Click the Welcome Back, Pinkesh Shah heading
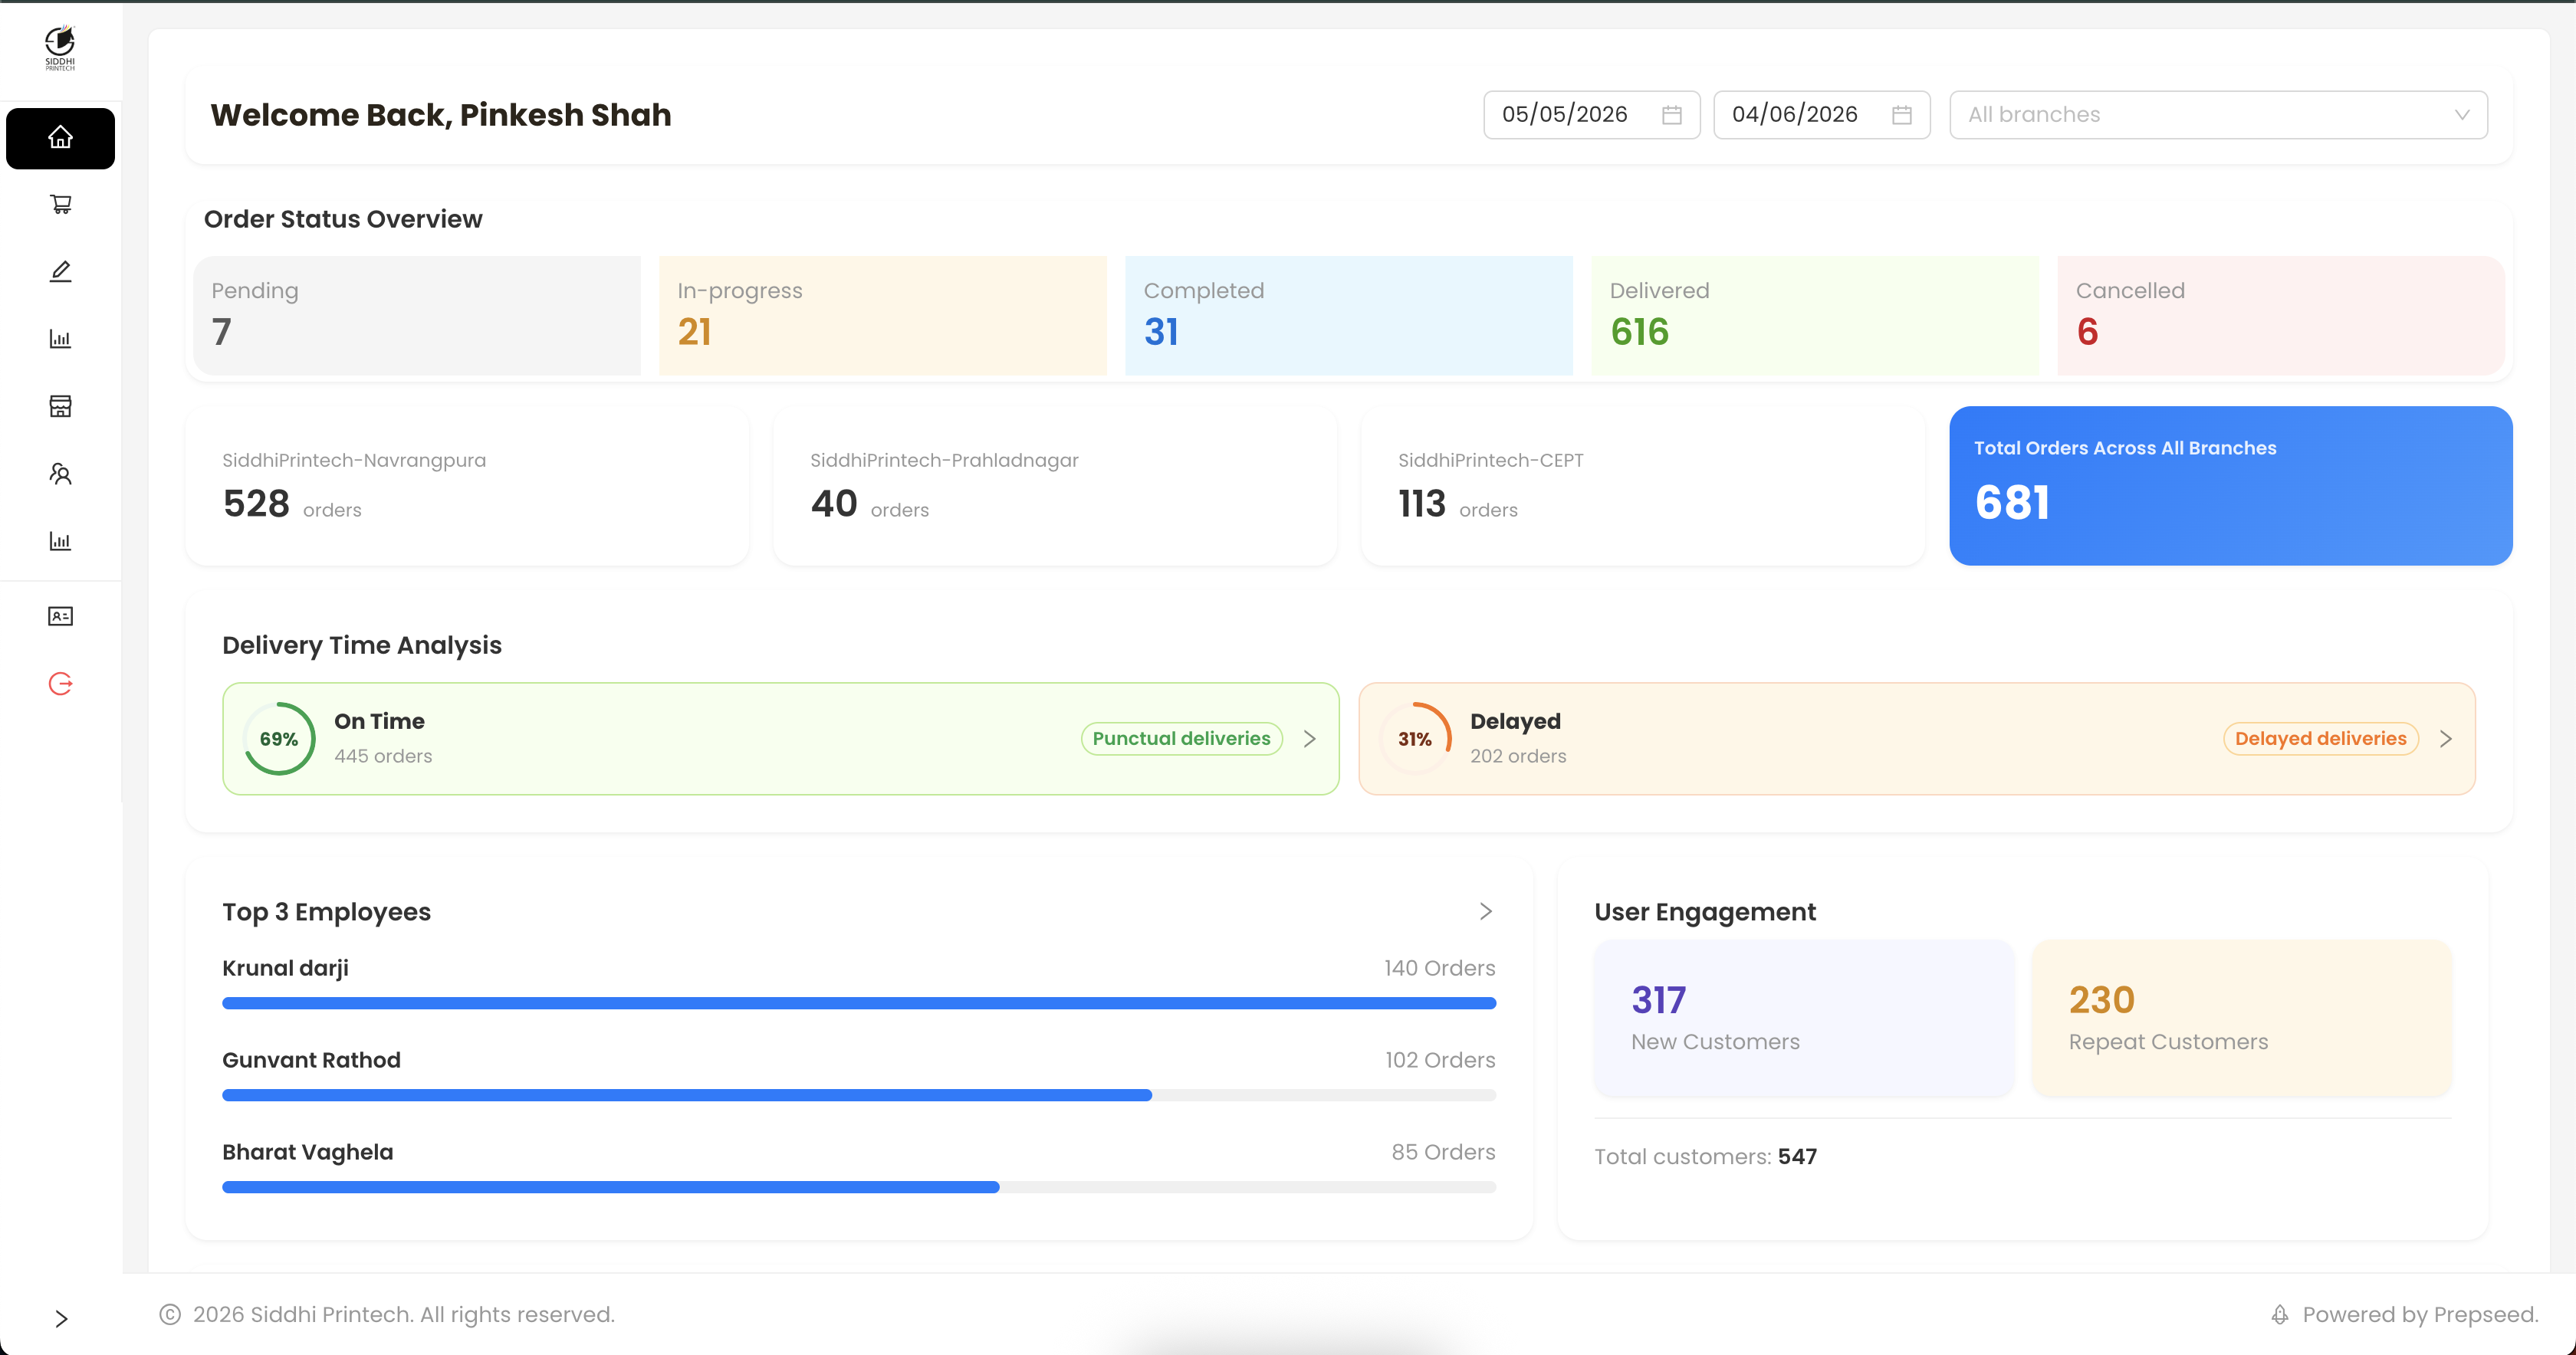Screen dimensions: 2576x1355 tap(441, 115)
